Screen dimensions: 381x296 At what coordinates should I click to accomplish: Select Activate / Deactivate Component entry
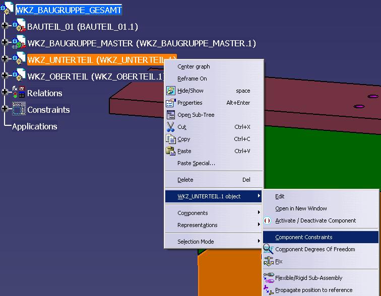tap(321, 220)
